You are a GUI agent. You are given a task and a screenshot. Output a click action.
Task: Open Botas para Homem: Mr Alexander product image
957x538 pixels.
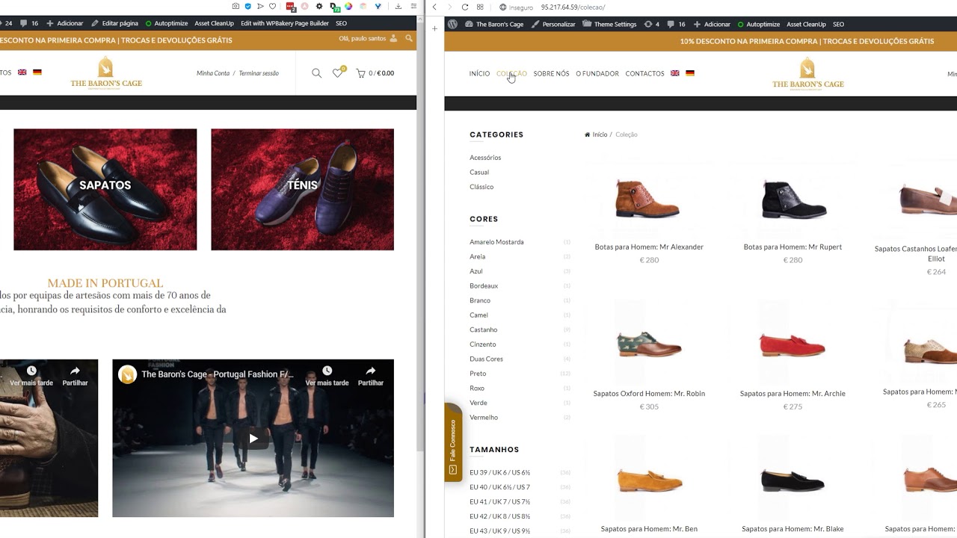pyautogui.click(x=648, y=200)
